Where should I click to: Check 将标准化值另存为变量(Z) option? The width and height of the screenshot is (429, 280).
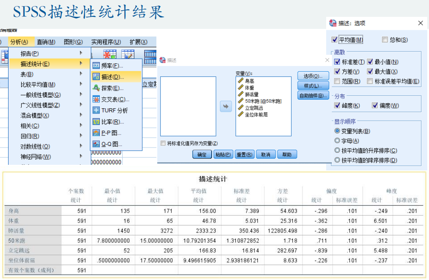[163, 143]
